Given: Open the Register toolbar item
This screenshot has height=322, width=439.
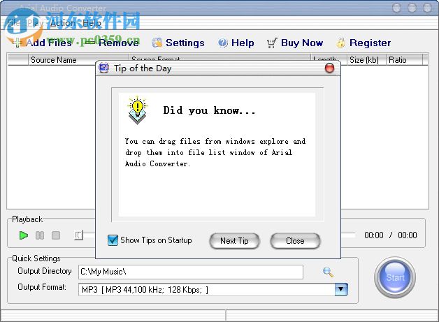Looking at the screenshot, I should 364,43.
